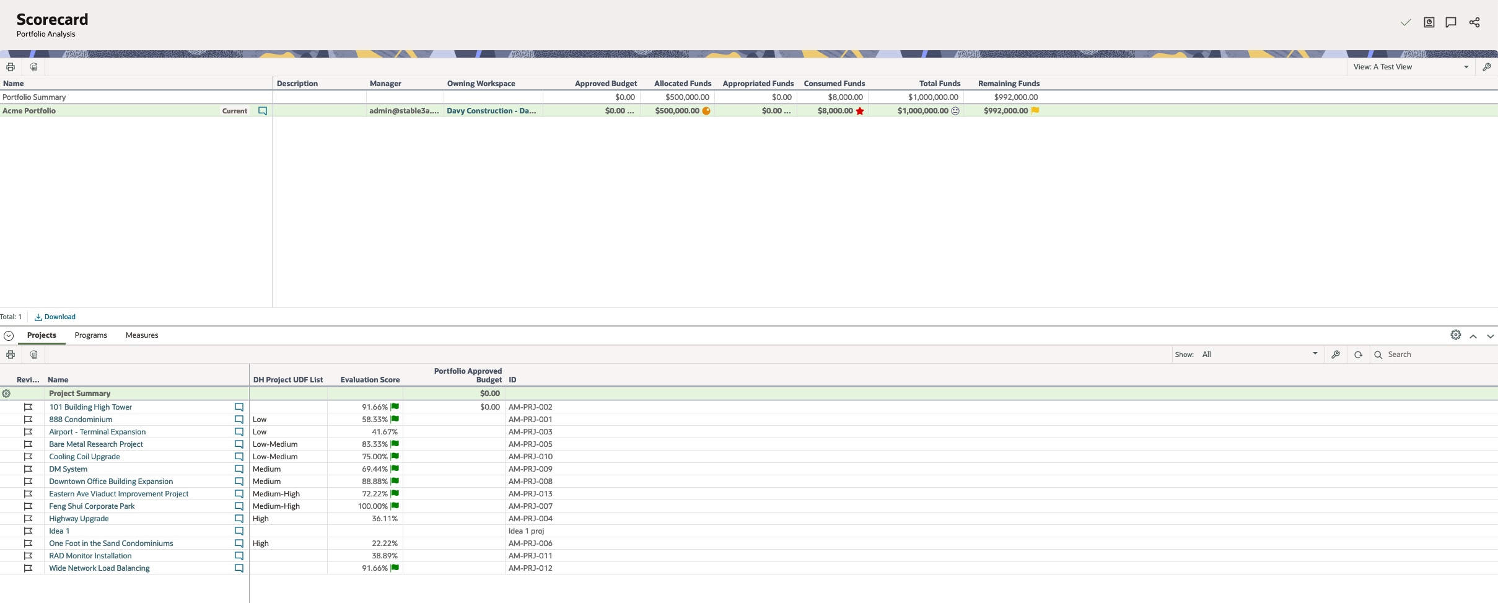Sort by the Owning Workspace column header
Viewport: 1498px width, 603px height.
coord(481,84)
